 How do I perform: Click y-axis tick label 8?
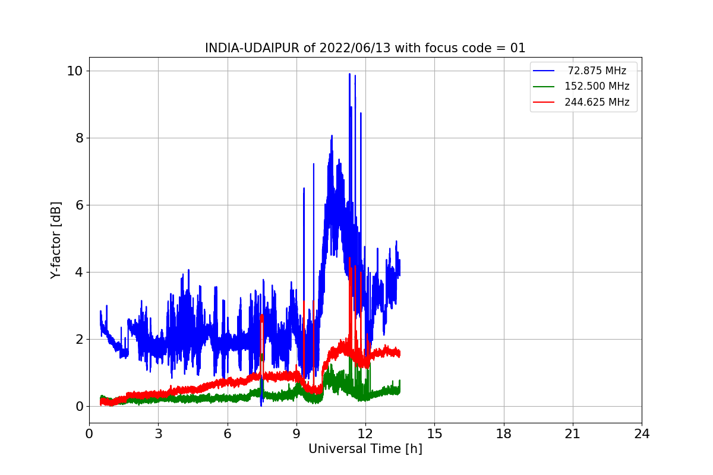coord(80,138)
